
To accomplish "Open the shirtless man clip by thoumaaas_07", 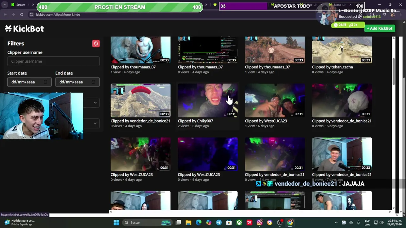I will click(141, 50).
